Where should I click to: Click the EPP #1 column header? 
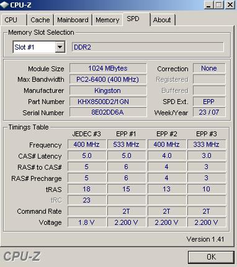[126, 134]
